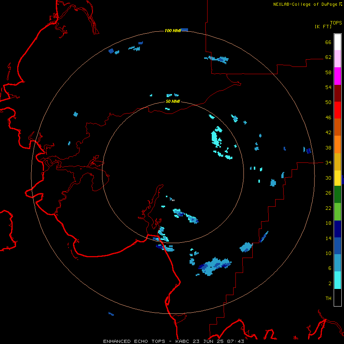344x344 pixels.
Task: Click the light pink color scale swatch
Action: click(x=338, y=59)
